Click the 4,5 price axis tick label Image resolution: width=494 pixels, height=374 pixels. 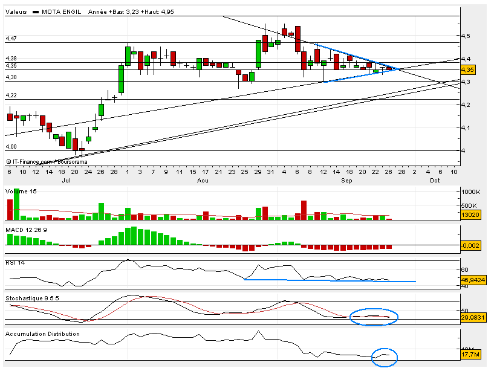tap(466, 36)
